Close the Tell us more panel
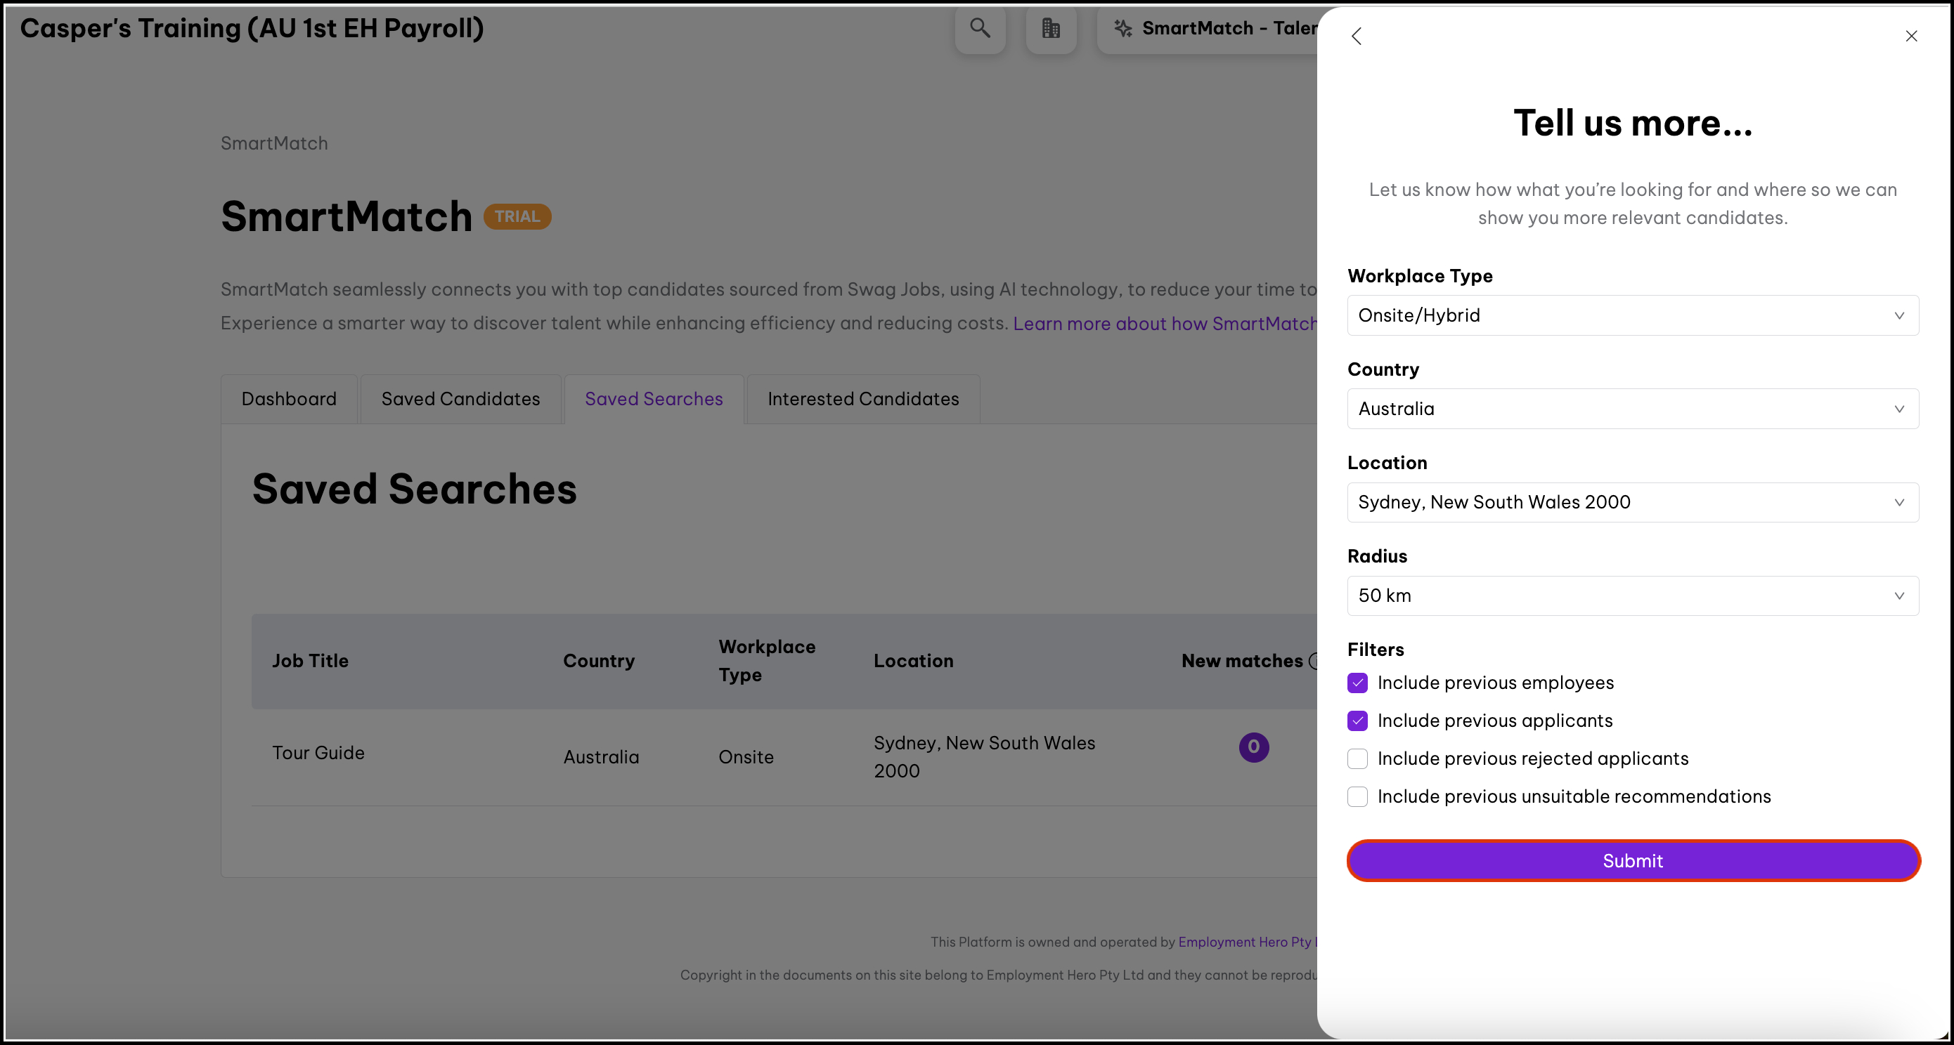This screenshot has height=1045, width=1954. click(1910, 37)
